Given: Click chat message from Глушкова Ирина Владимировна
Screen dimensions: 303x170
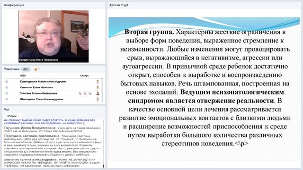Looking at the screenshot, I should 53,129.
